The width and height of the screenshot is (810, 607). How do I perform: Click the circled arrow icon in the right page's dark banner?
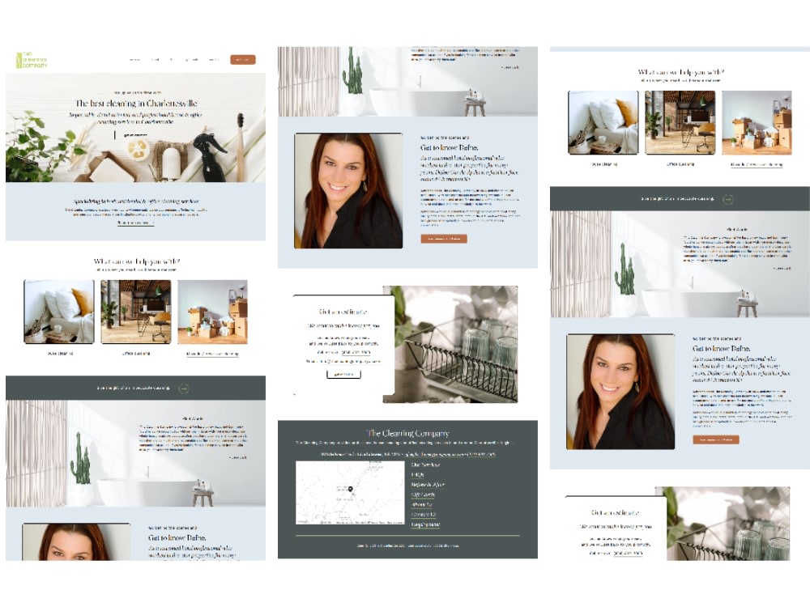click(727, 199)
